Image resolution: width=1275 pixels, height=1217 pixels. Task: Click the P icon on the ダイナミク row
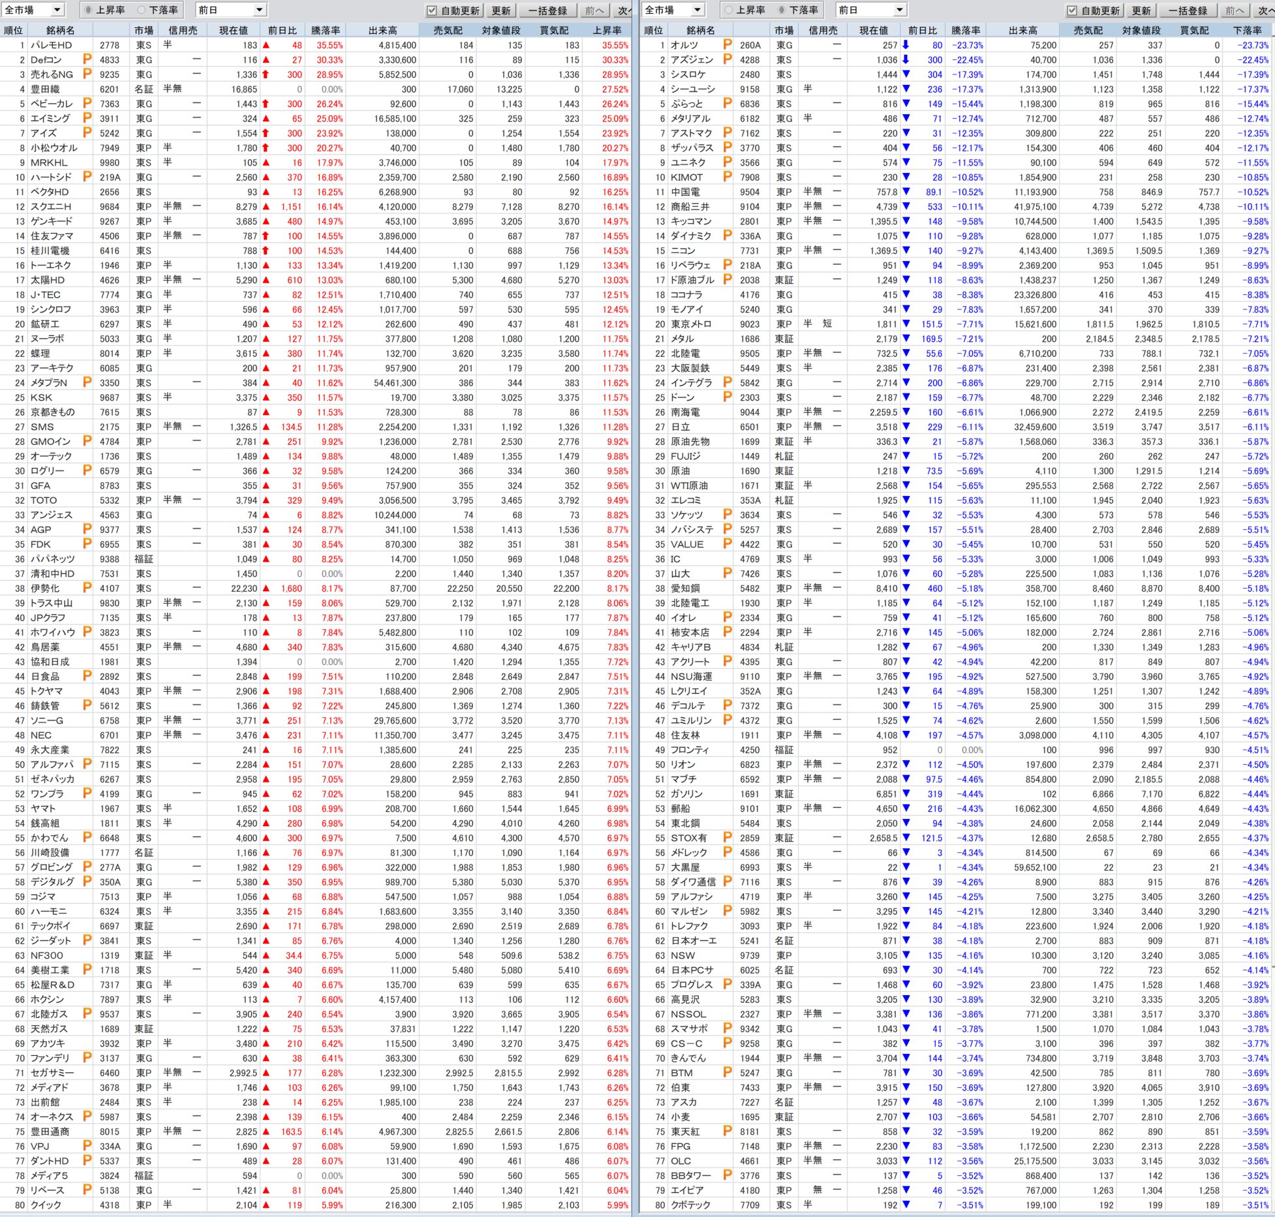728,236
